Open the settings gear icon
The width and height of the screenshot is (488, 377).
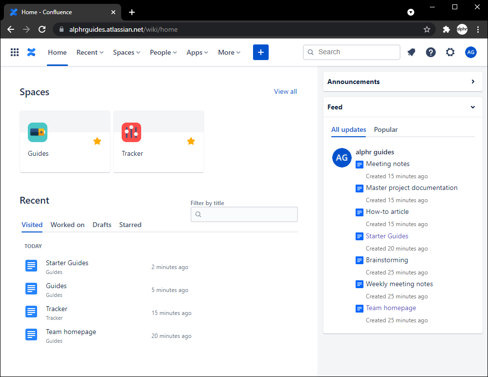click(450, 52)
